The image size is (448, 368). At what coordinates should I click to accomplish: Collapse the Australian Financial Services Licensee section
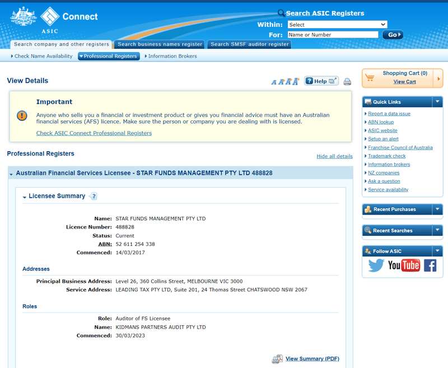[x=11, y=174]
